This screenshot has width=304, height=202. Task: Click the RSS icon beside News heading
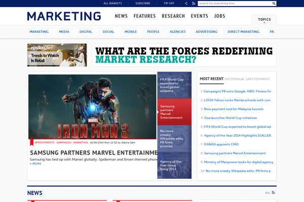pyautogui.click(x=273, y=192)
